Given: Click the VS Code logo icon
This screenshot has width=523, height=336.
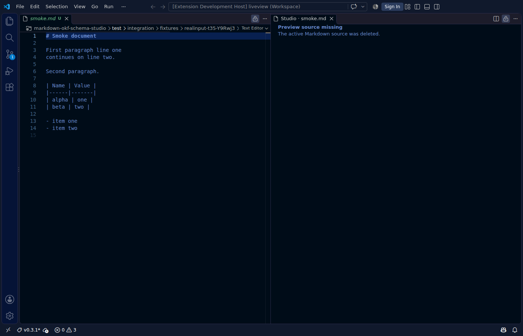Looking at the screenshot, I should (x=7, y=7).
